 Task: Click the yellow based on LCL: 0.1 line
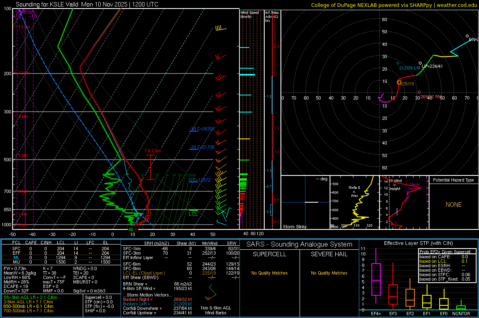(x=444, y=261)
